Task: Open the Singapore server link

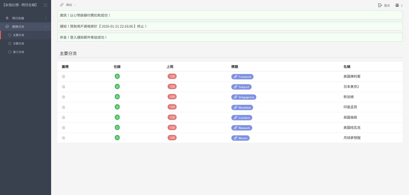Action: [x=244, y=97]
